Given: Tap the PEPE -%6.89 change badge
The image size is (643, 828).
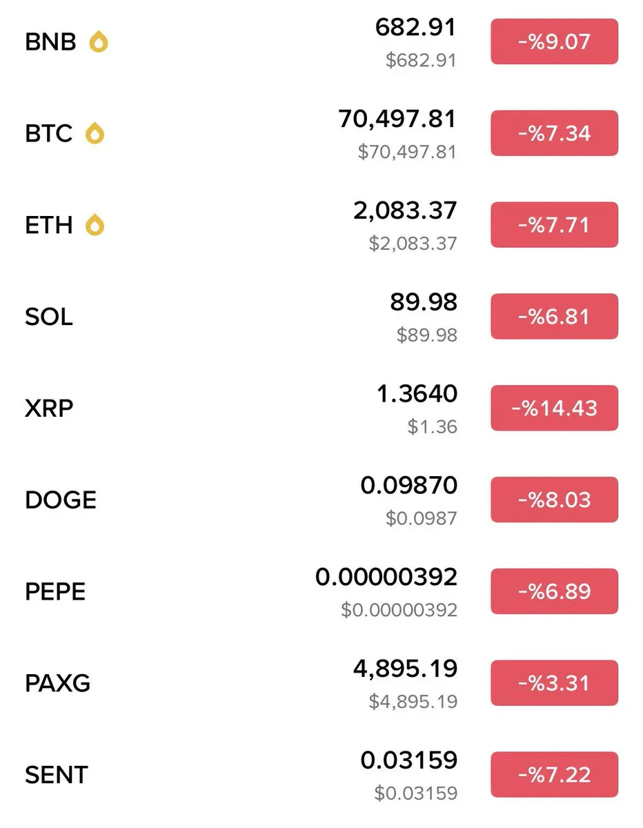Looking at the screenshot, I should coord(554,591).
